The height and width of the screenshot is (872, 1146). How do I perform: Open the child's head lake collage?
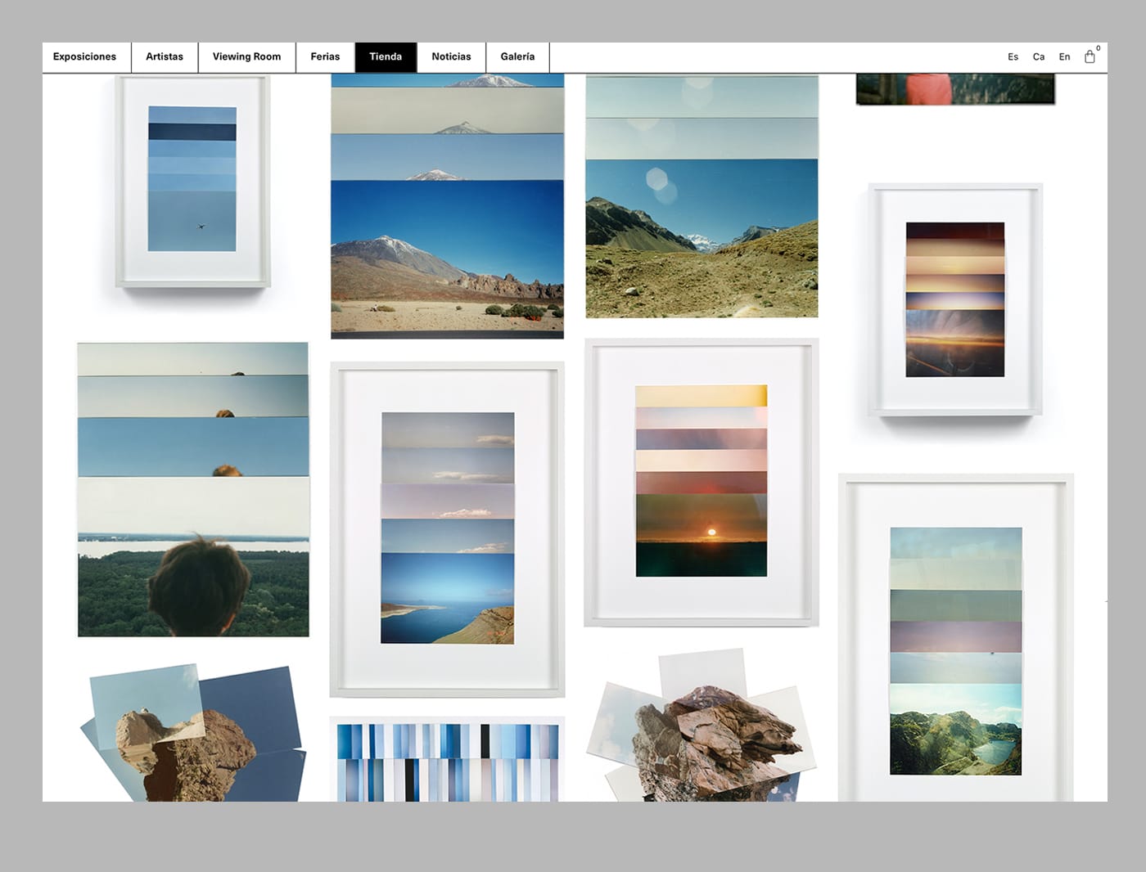coord(193,489)
